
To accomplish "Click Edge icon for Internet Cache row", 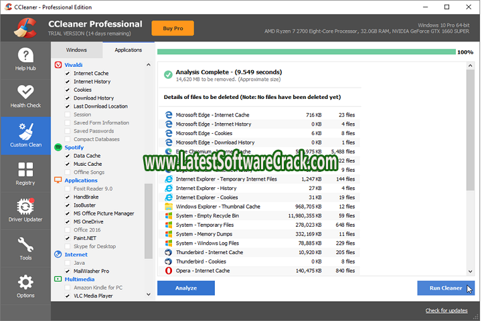I will [x=169, y=115].
